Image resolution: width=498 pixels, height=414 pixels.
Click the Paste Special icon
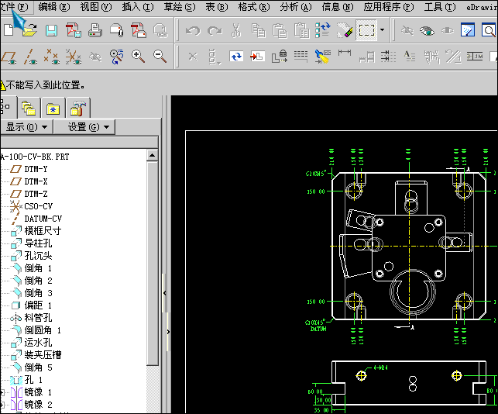tap(301, 31)
